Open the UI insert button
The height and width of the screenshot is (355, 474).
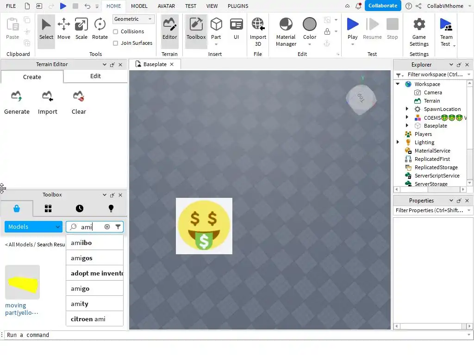237,29
